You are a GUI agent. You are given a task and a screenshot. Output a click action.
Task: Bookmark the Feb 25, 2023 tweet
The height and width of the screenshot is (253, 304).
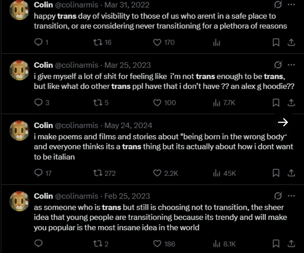click(x=276, y=244)
